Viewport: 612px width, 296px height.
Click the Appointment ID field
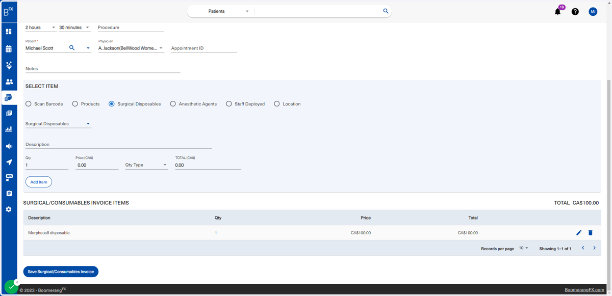point(204,48)
